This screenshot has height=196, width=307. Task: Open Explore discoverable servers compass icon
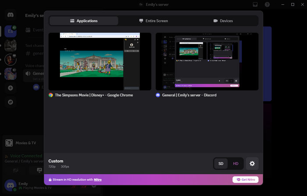(11, 102)
